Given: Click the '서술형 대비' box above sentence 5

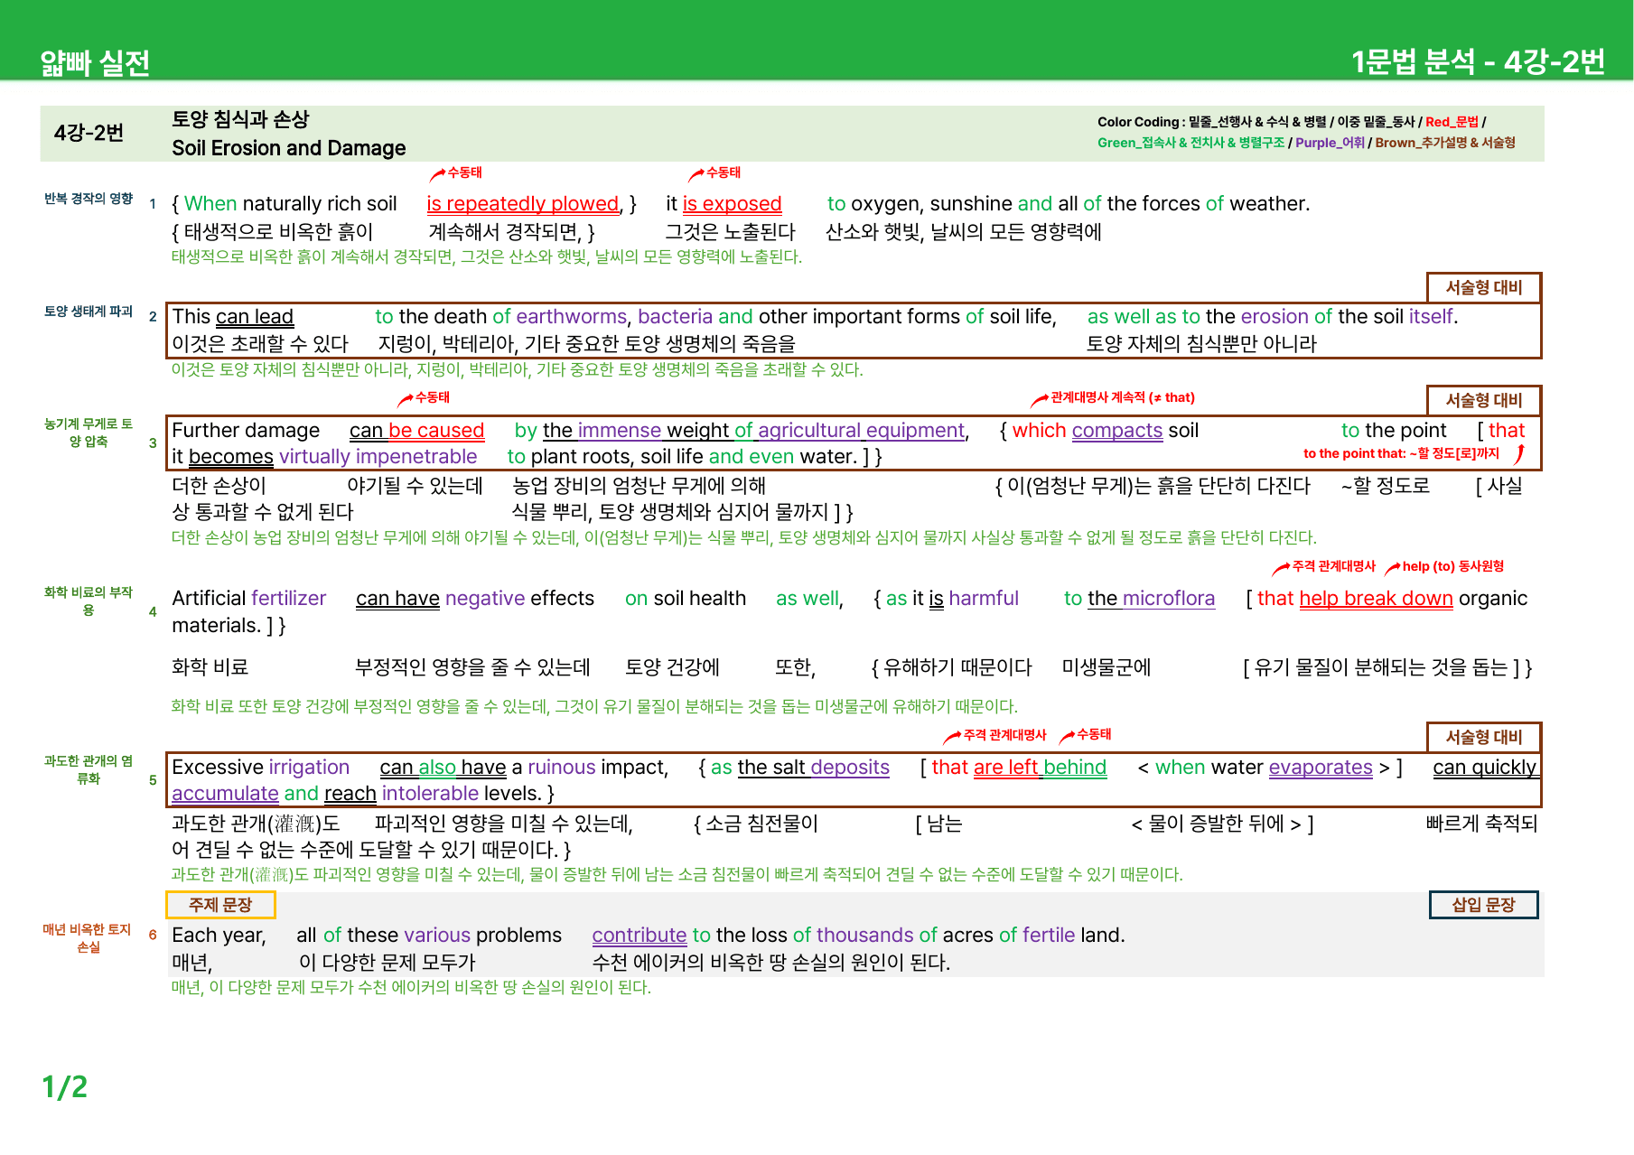Looking at the screenshot, I should pyautogui.click(x=1484, y=737).
